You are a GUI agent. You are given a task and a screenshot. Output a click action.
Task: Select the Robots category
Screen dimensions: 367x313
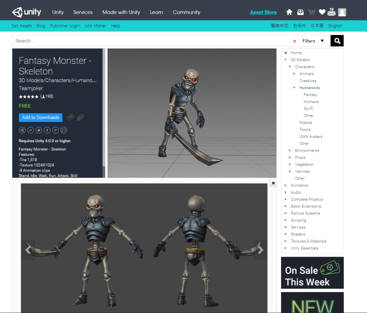pos(305,123)
